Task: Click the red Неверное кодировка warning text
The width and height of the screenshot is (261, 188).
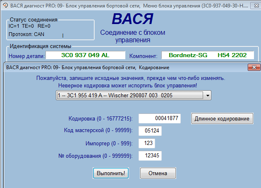Action: 127,85
